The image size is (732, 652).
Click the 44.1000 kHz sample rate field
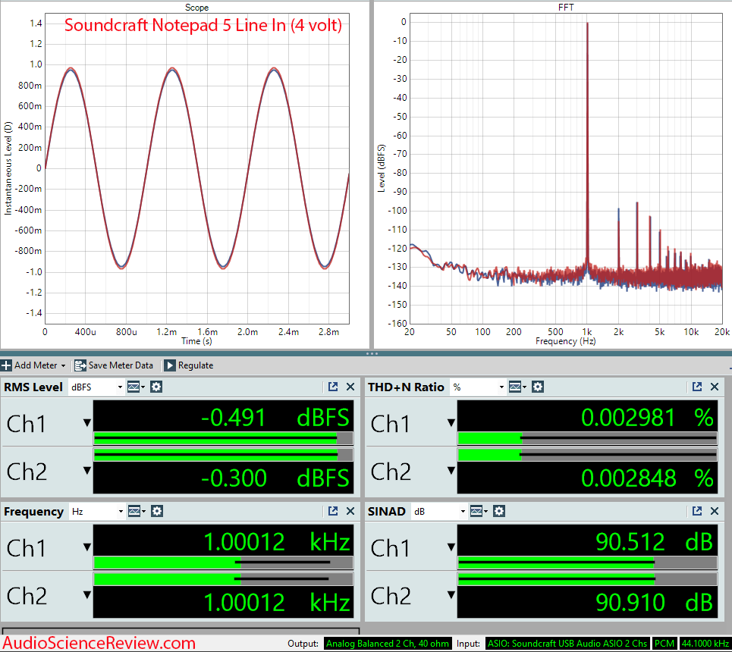click(x=705, y=644)
